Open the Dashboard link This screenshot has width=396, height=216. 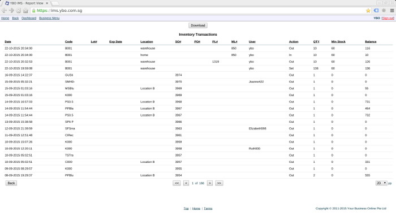click(29, 18)
